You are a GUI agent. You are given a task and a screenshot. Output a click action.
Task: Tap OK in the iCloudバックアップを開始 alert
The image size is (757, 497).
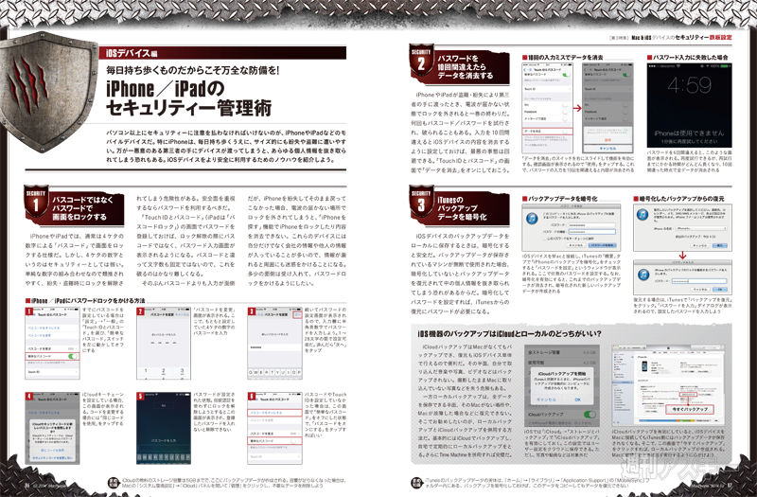click(577, 399)
